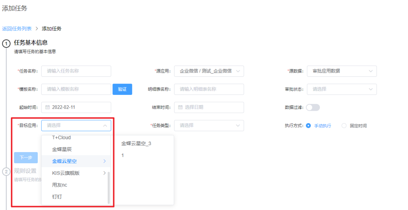Image resolution: width=408 pixels, height=210 pixels.
Task: Click the 模板名称 input field
Action: 76,89
